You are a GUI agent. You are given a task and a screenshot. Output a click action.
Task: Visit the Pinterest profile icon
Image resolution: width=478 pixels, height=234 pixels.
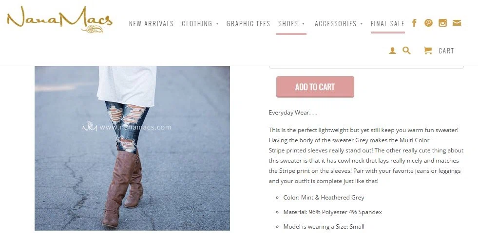click(x=428, y=23)
